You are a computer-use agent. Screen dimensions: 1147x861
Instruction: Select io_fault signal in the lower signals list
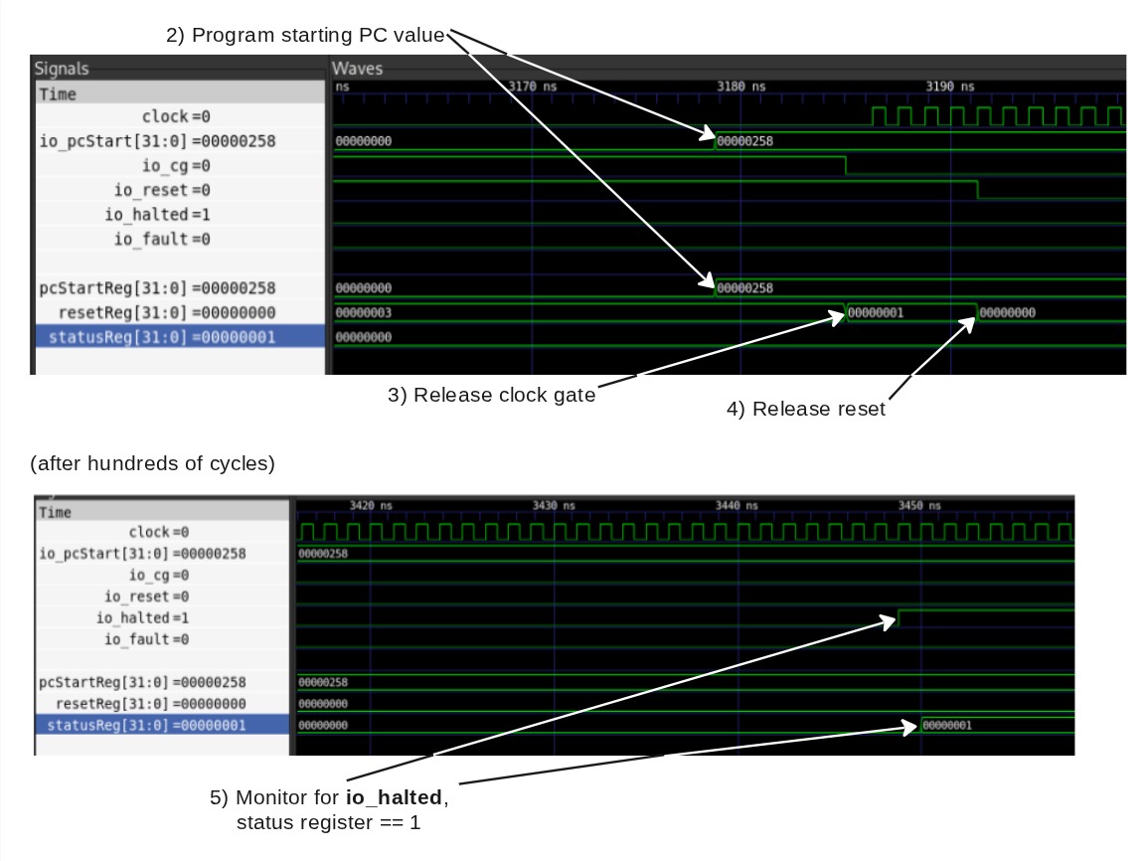pos(146,640)
